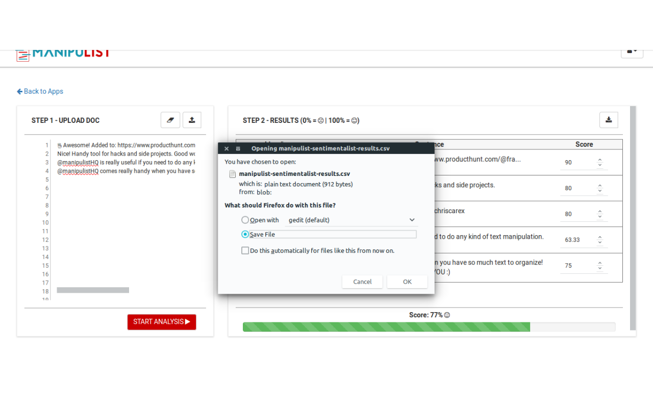Click Cancel in the download dialog
This screenshot has height=408, width=653.
tap(362, 282)
